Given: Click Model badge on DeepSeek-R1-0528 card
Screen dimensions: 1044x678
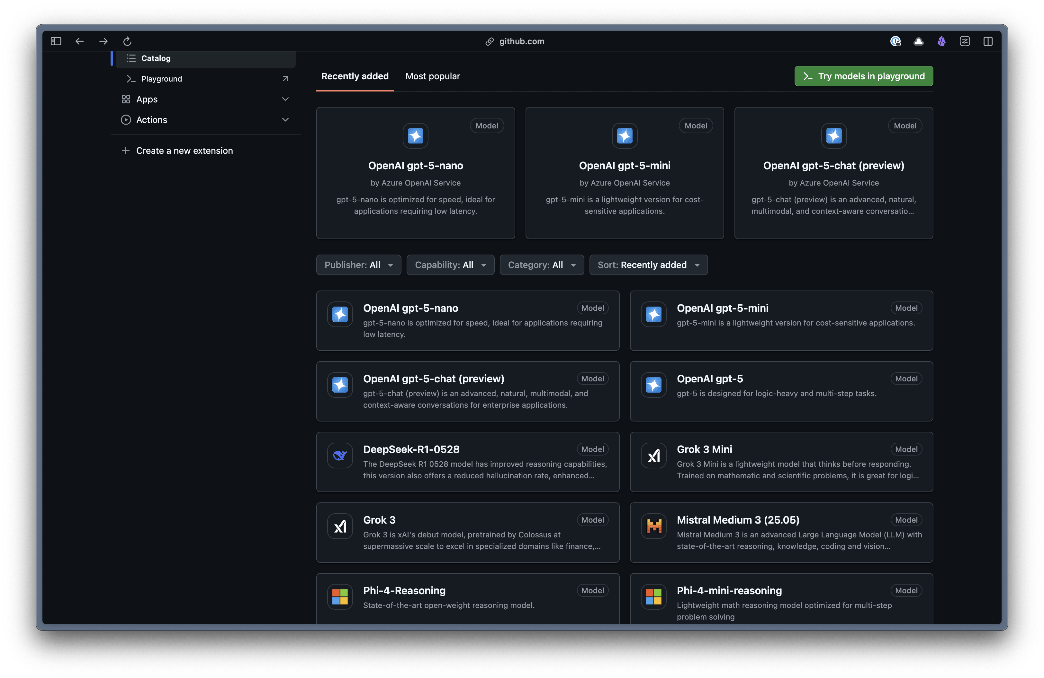Looking at the screenshot, I should point(592,449).
